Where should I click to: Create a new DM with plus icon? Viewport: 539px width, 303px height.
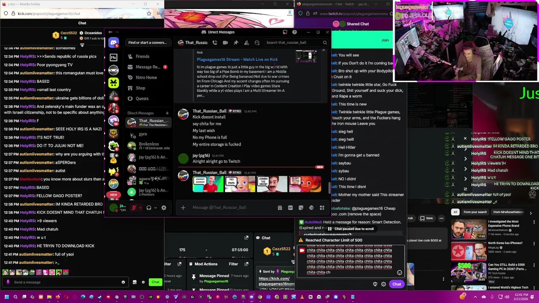click(167, 113)
